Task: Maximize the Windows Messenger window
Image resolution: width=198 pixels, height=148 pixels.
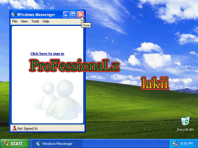Action: 73,14
